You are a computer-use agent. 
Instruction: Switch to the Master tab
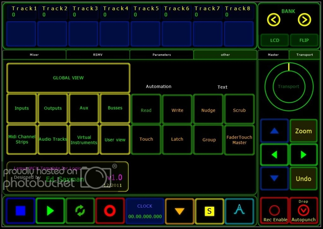point(273,55)
